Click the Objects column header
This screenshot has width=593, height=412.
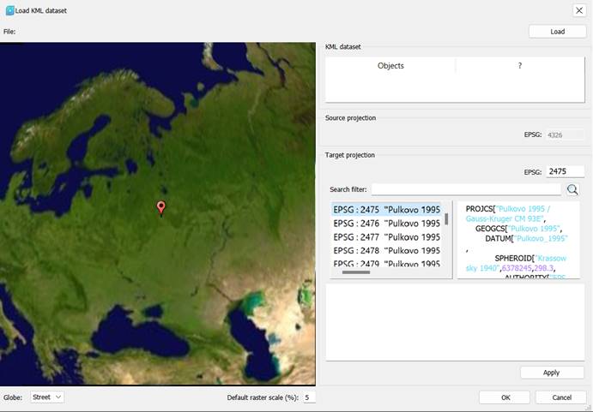[390, 66]
